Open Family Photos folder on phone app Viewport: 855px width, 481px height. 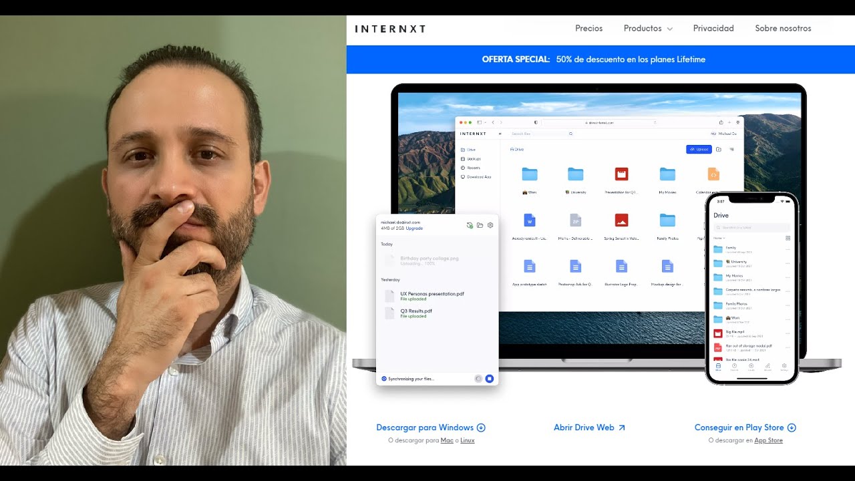tap(751, 305)
